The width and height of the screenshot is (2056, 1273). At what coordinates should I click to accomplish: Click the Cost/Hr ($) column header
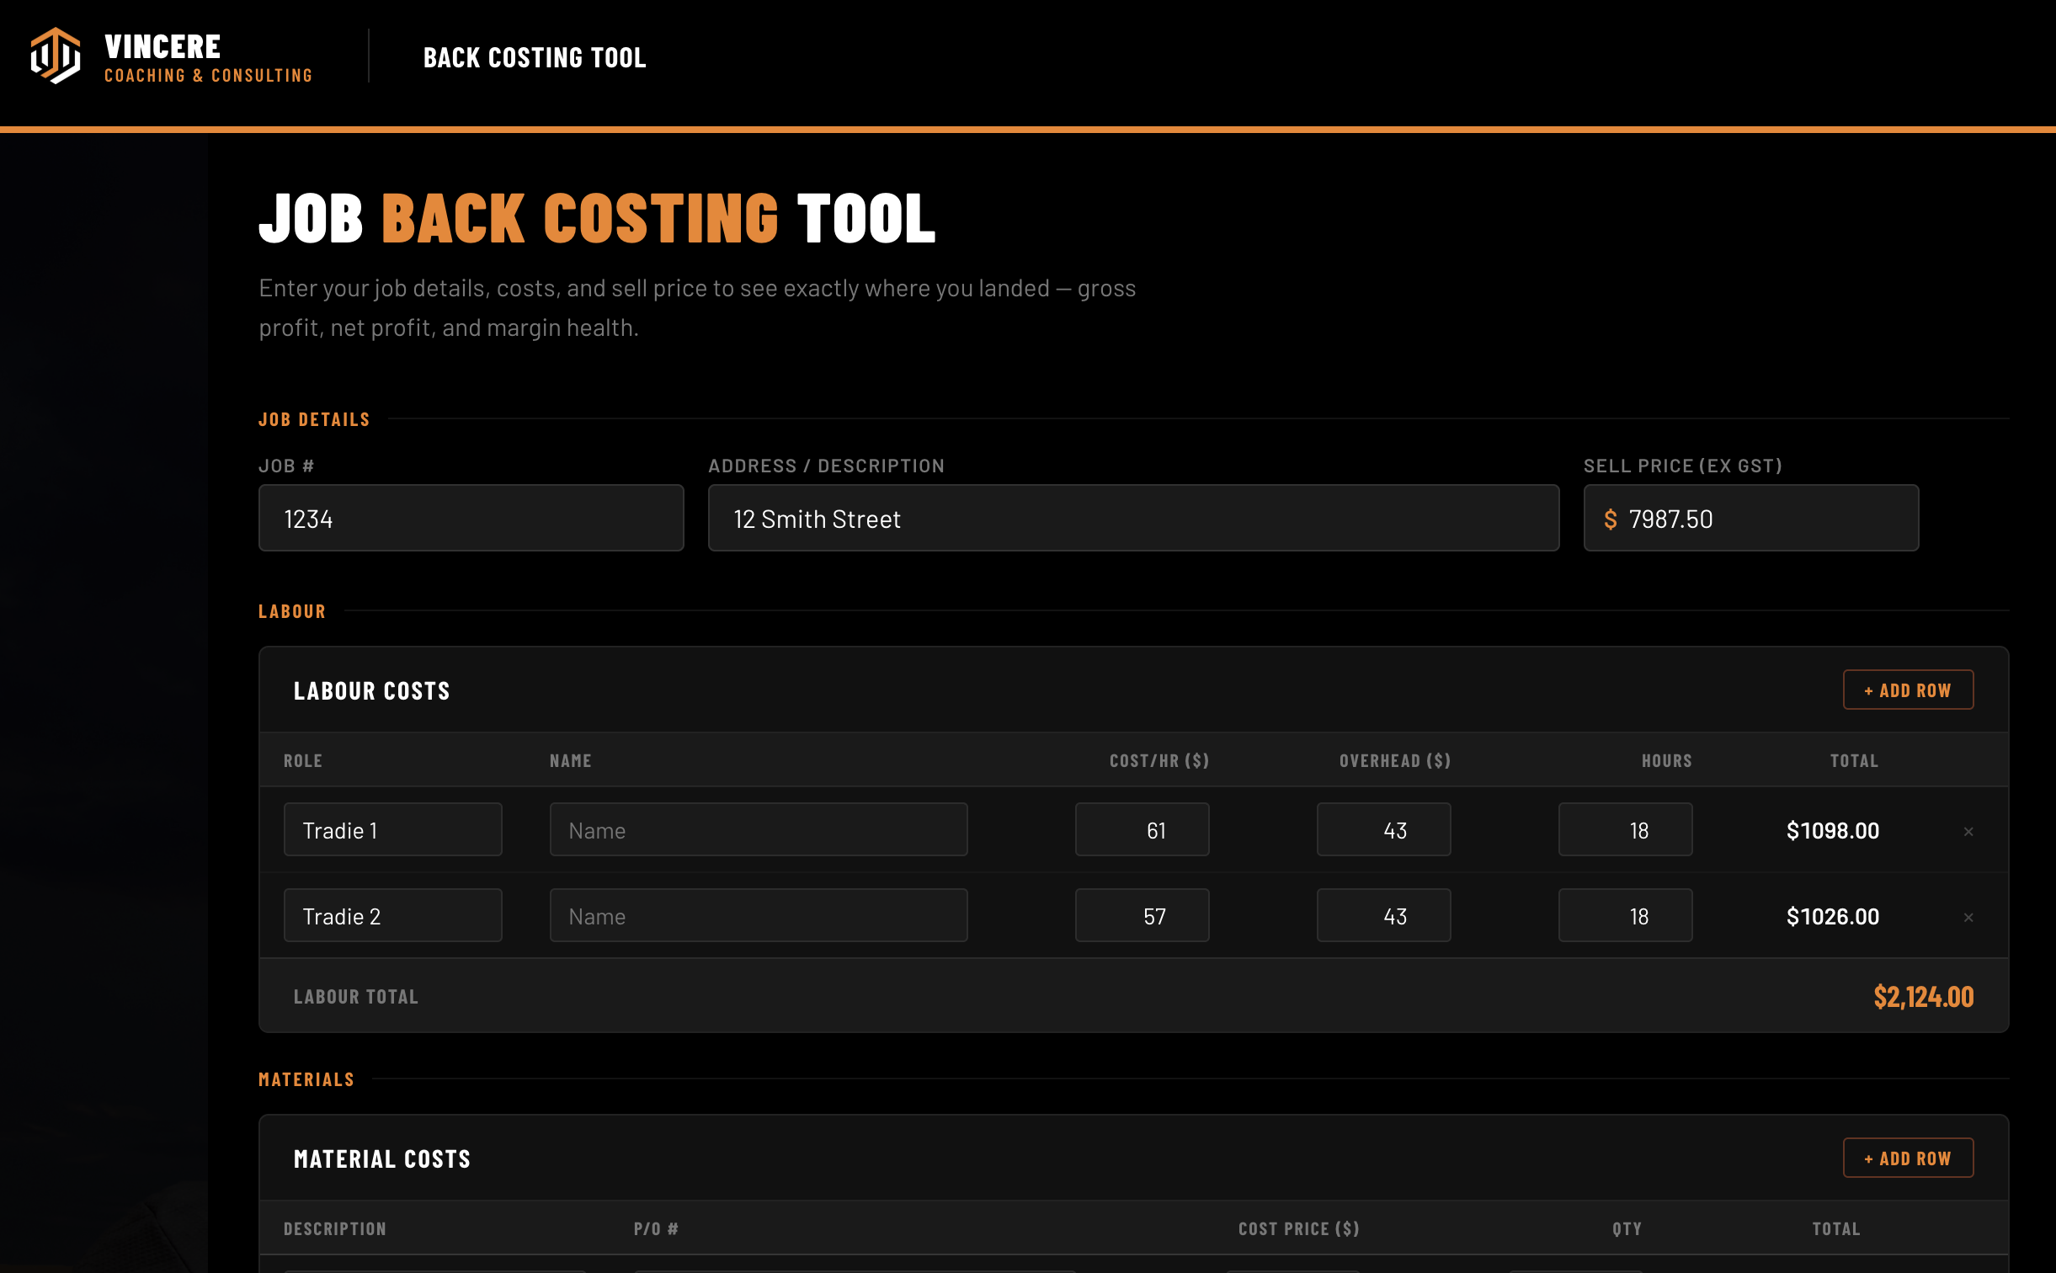pyautogui.click(x=1159, y=760)
